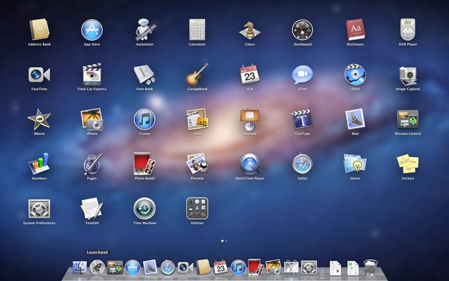
Task: Launch the iWeb app
Action: [197, 119]
